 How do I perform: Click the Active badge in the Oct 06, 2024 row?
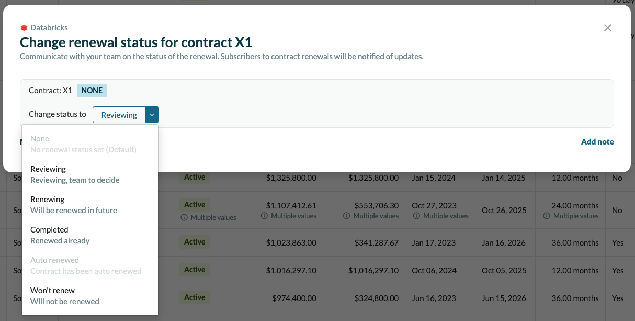(194, 269)
